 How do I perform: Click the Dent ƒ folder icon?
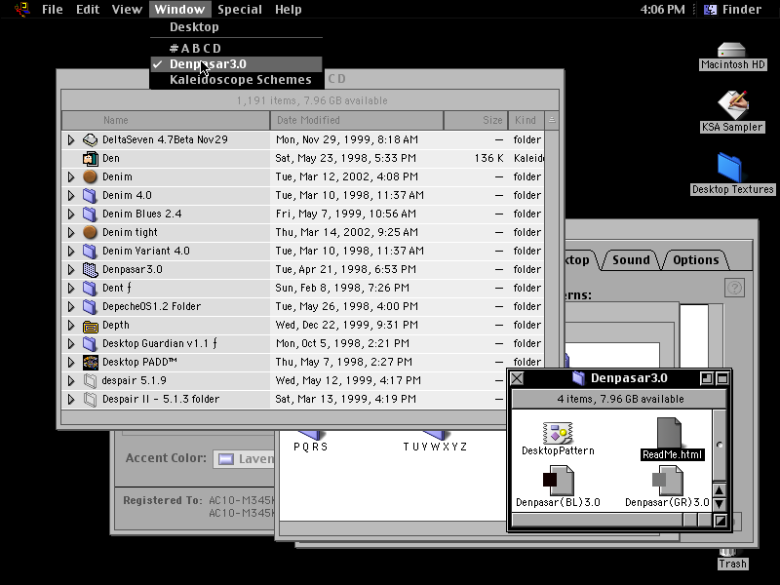point(90,288)
